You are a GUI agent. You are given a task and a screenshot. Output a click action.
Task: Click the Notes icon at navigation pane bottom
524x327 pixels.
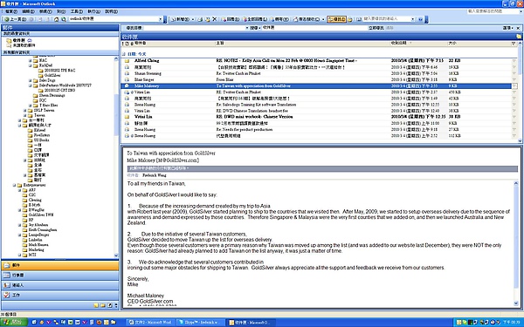point(96,305)
